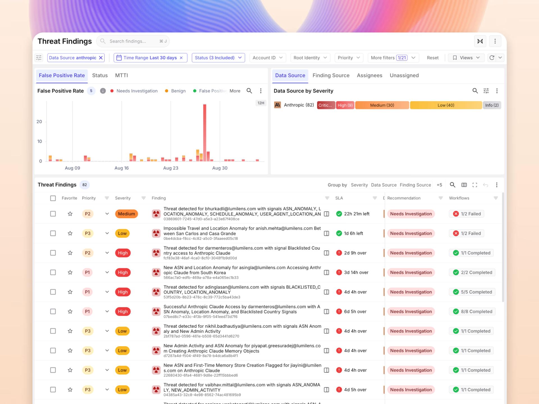Screen dimensions: 539x404
Task: Click the undo arrow in table toolbar
Action: [x=486, y=185]
